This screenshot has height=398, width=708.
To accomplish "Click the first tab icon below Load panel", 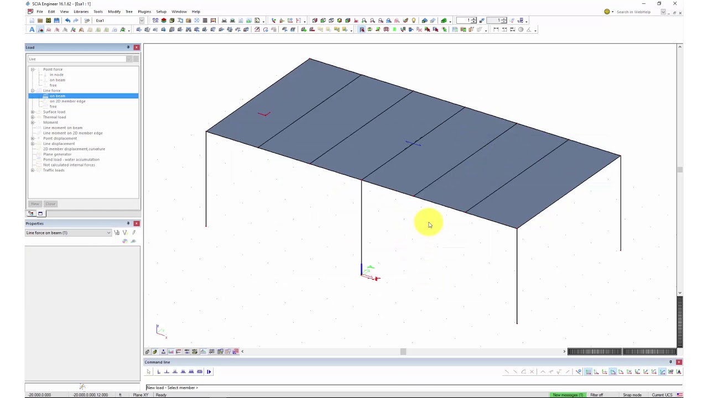I will coord(32,213).
